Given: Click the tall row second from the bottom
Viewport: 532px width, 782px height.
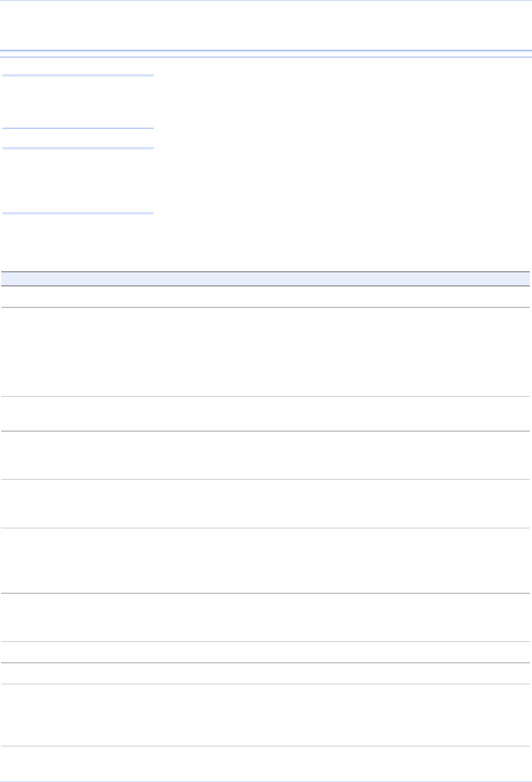Looking at the screenshot, I should pyautogui.click(x=265, y=715).
